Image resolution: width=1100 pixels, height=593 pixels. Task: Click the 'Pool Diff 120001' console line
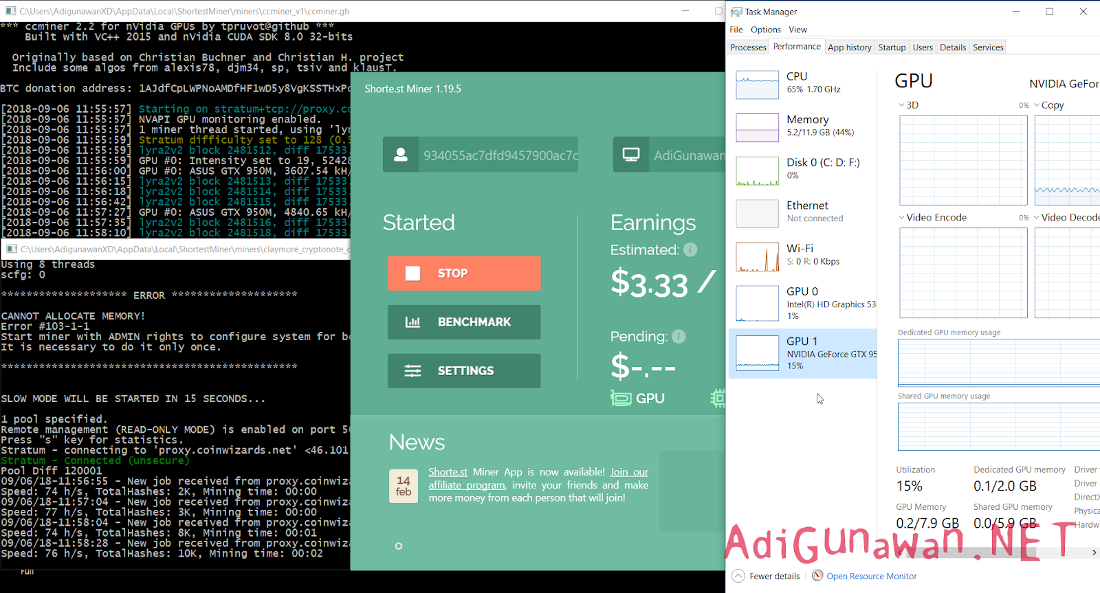click(52, 471)
